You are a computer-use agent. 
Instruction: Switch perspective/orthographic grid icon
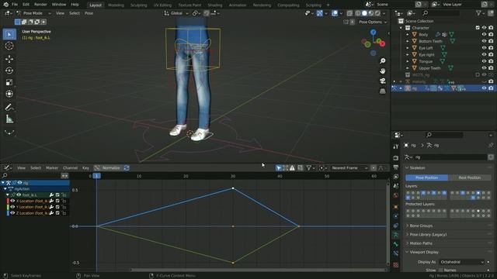click(x=383, y=91)
